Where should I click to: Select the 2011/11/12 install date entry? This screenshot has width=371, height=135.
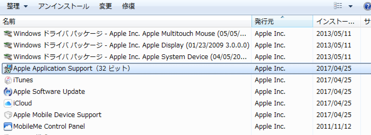coord(334,127)
